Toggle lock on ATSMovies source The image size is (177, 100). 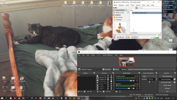tap(111, 81)
